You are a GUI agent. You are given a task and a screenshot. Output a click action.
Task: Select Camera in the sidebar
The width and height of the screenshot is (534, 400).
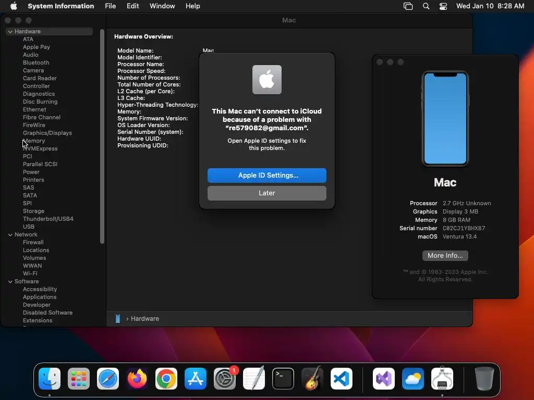[33, 70]
